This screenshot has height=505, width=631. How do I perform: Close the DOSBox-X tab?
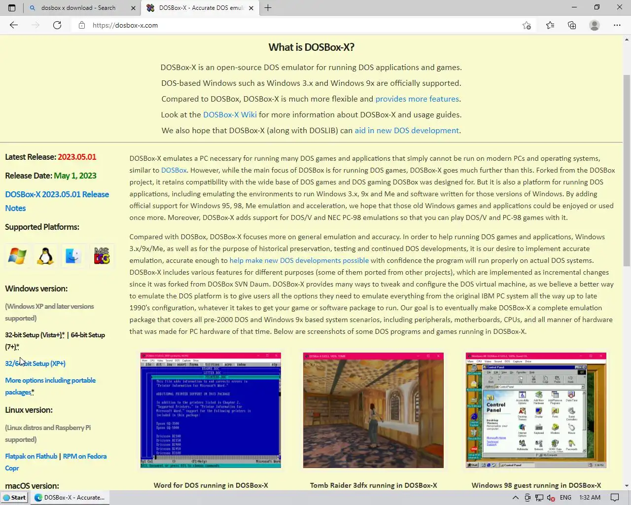pyautogui.click(x=251, y=8)
